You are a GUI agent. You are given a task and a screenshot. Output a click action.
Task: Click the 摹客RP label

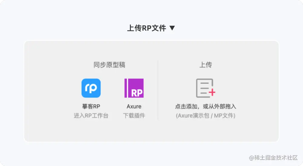91,106
